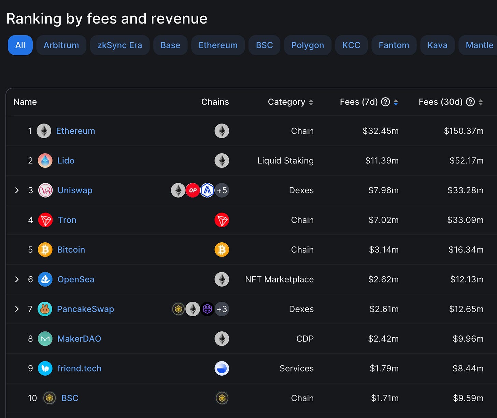Open the OpenSea protocol link
Screen dimensions: 497x418
click(x=76, y=279)
